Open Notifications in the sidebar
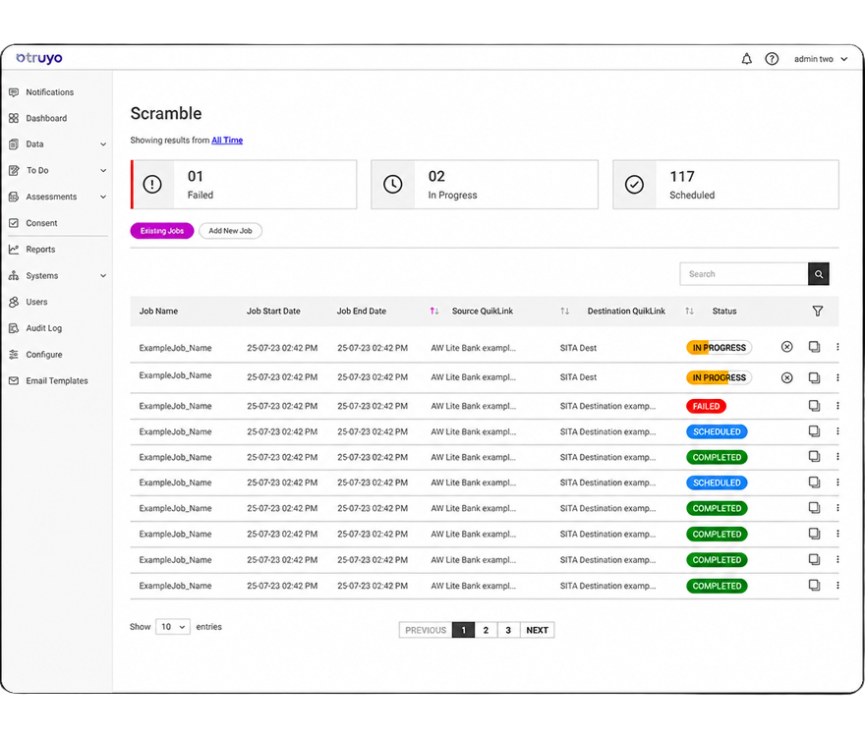Image resolution: width=865 pixels, height=739 pixels. (x=50, y=92)
